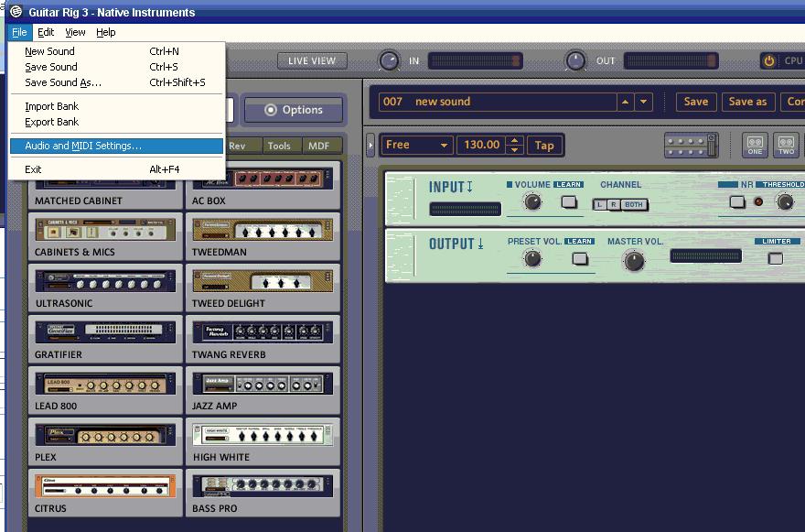805x532 pixels.
Task: Click the Save preset button
Action: (695, 102)
